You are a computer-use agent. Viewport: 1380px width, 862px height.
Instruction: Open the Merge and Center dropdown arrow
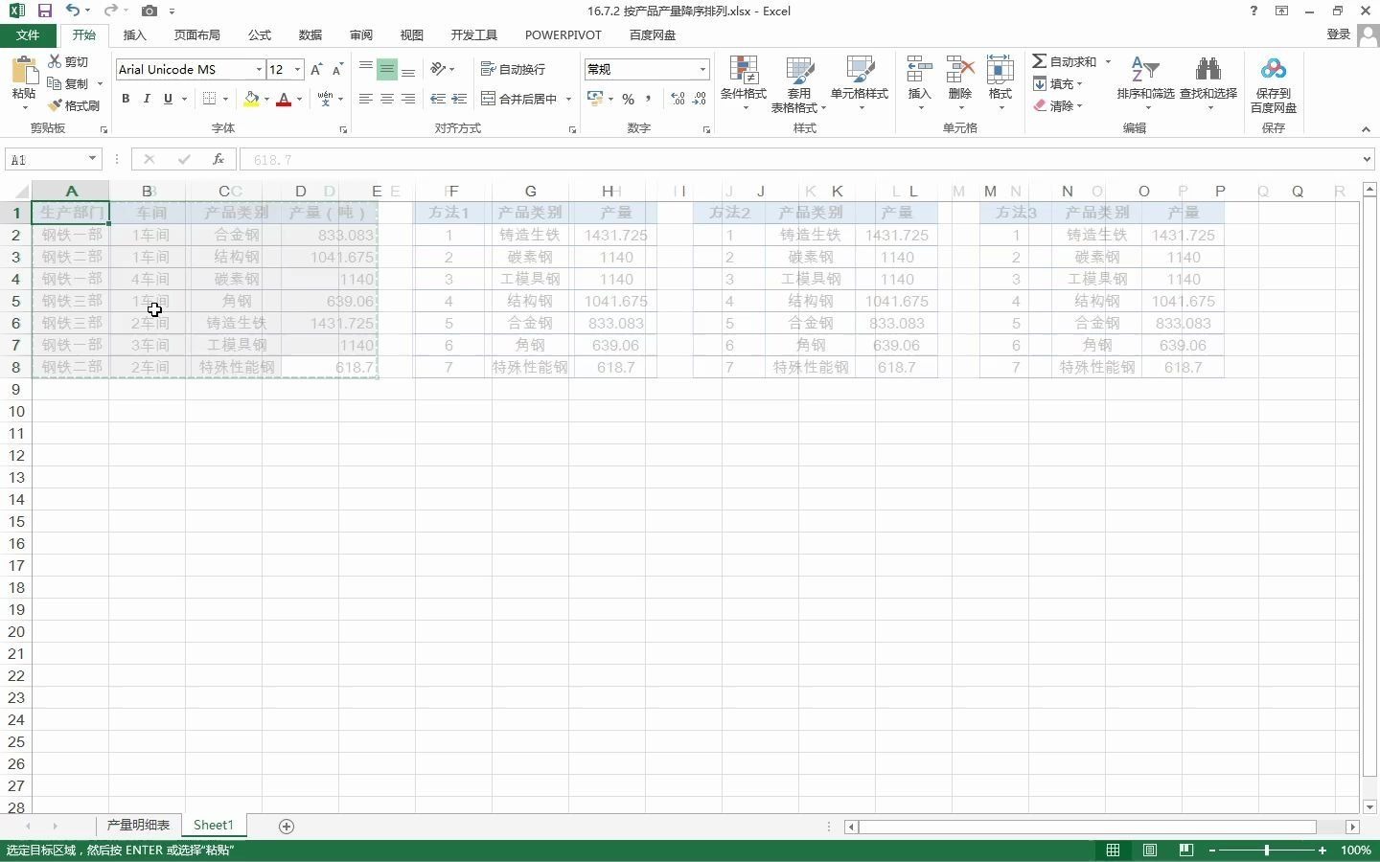(x=568, y=99)
